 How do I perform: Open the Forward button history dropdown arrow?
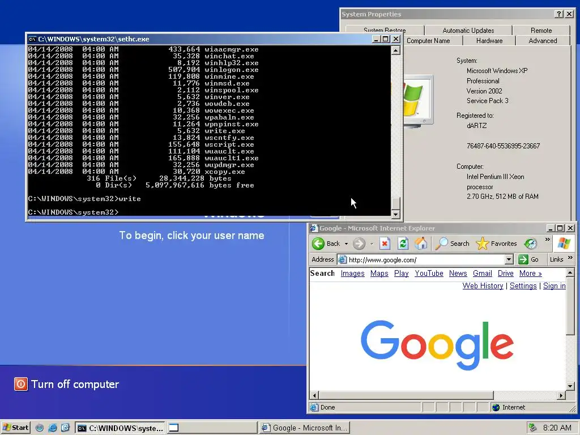coord(372,244)
